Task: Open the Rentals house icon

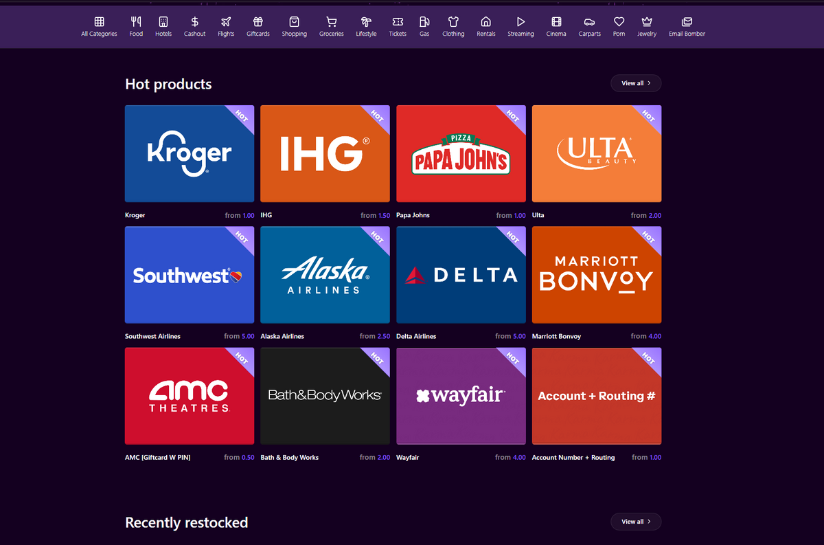Action: (x=486, y=22)
